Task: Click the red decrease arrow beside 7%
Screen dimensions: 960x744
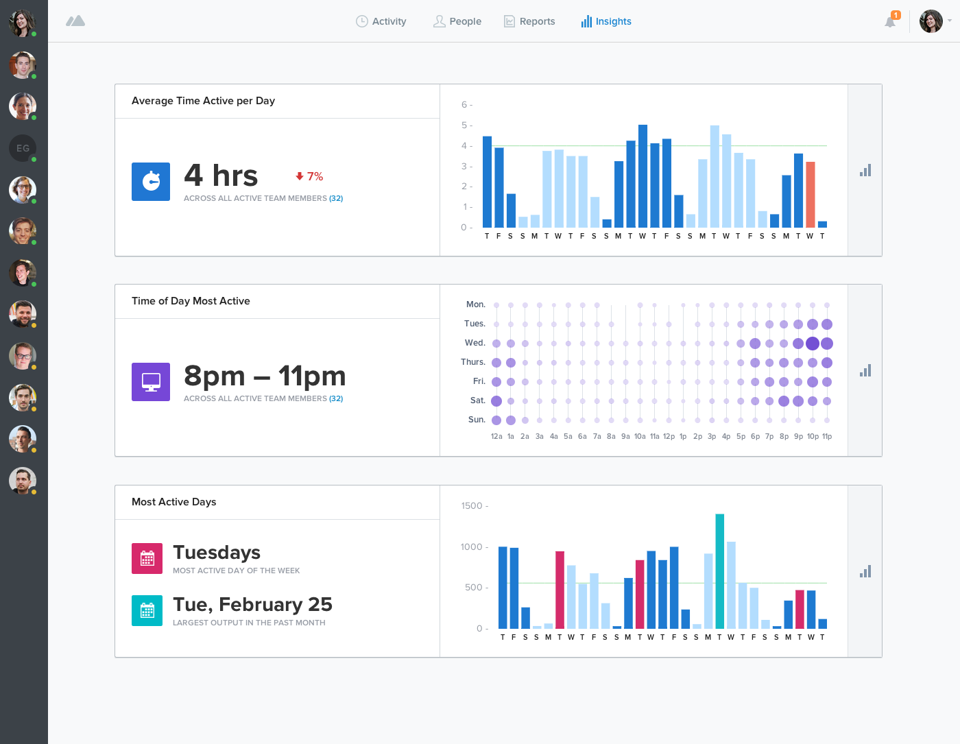Action: pos(300,176)
